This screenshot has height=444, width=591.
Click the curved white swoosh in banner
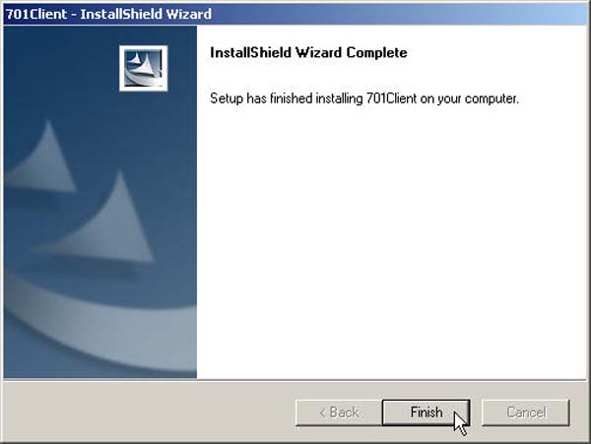pos(99,324)
